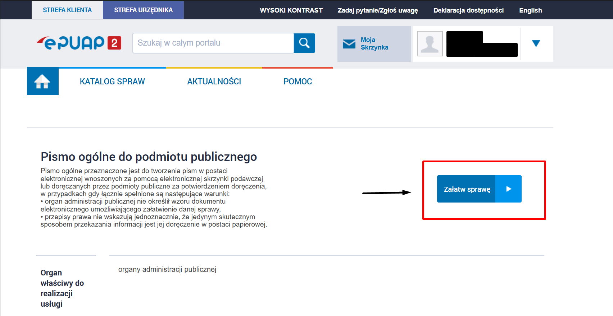Click the magnifier search button
Image resolution: width=613 pixels, height=316 pixels.
click(x=304, y=43)
